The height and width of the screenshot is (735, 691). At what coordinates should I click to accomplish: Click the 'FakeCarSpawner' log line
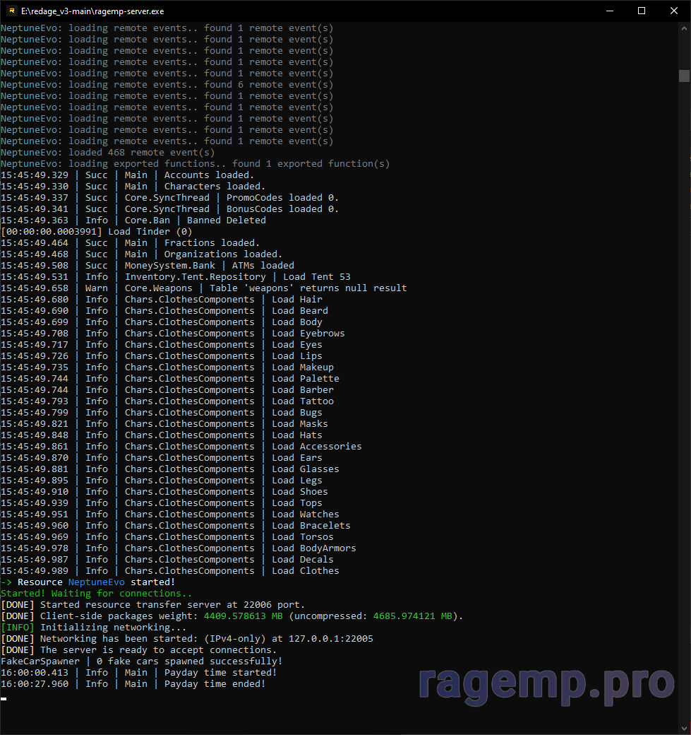(40, 661)
